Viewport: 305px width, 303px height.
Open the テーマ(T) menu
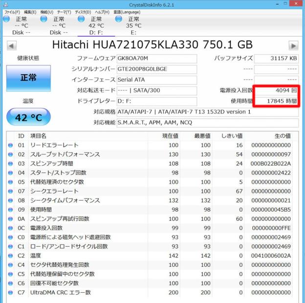click(64, 12)
